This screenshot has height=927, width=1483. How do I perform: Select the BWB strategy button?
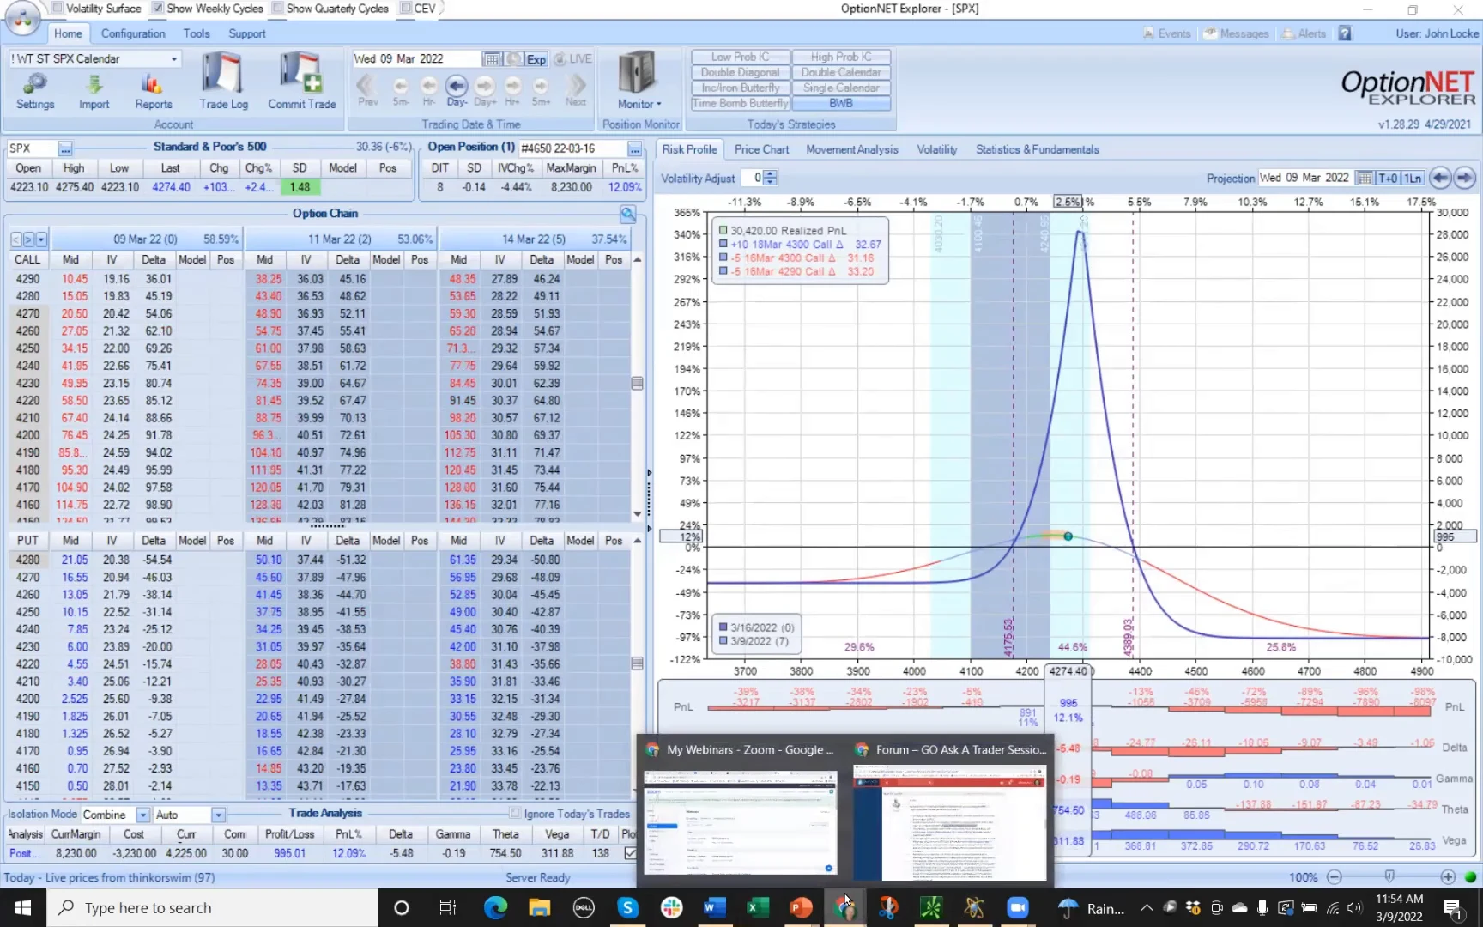point(841,103)
